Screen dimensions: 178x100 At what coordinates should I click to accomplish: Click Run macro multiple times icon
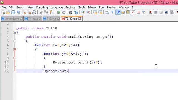166,12
